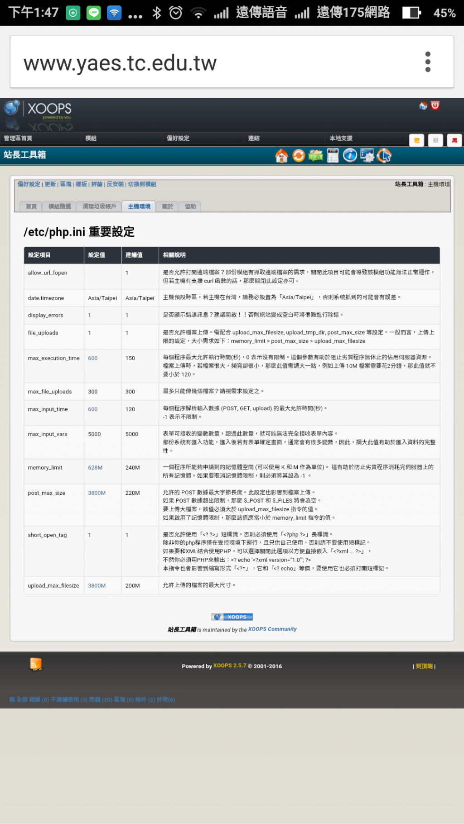
Task: Expand the 偏好設定 navigation menu
Action: (178, 138)
